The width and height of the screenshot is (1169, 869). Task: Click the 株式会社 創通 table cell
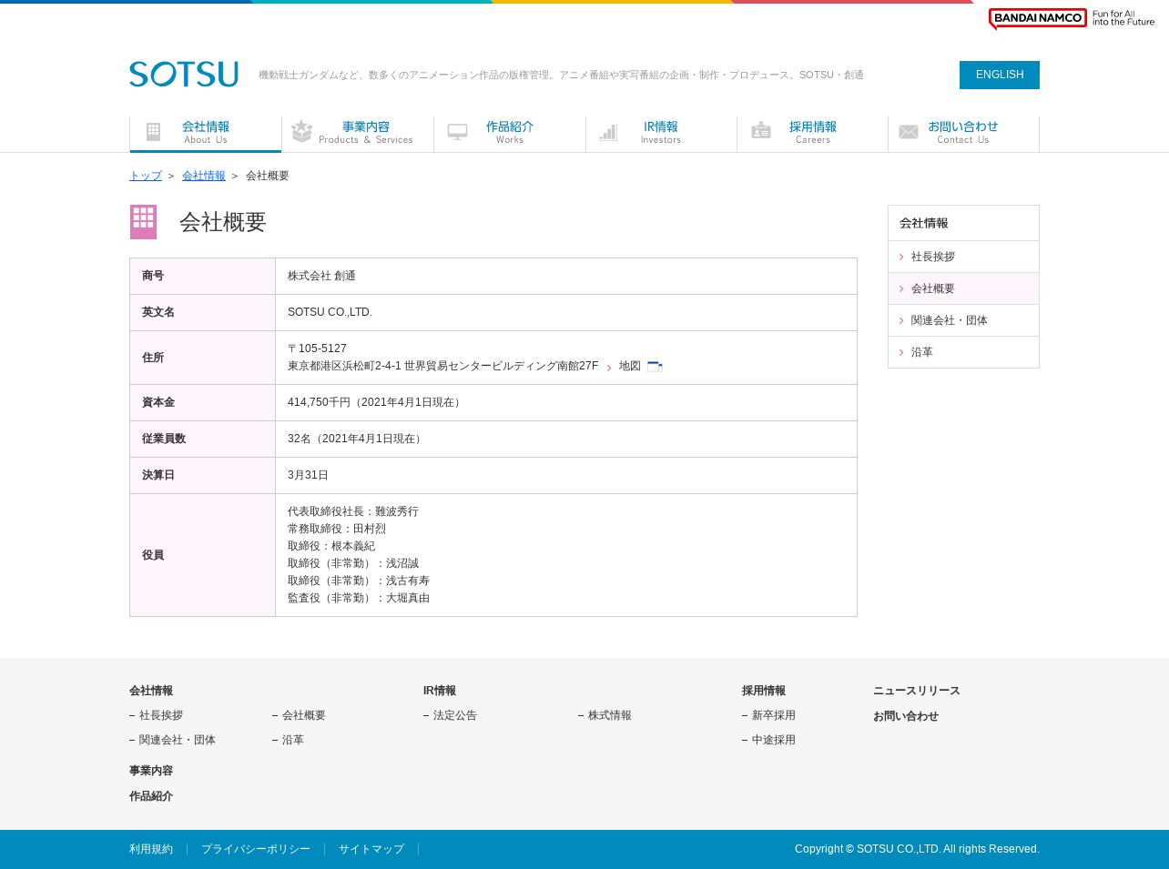point(566,276)
